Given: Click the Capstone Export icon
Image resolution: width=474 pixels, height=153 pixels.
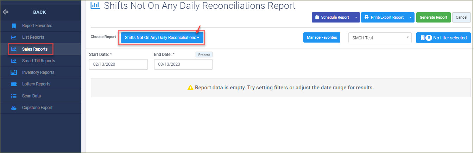Looking at the screenshot, I should click(14, 108).
